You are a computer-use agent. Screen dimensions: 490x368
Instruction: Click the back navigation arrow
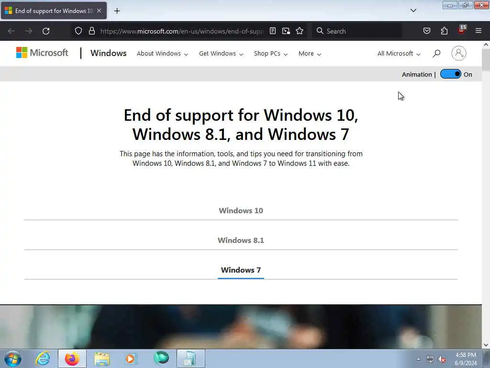(x=11, y=31)
